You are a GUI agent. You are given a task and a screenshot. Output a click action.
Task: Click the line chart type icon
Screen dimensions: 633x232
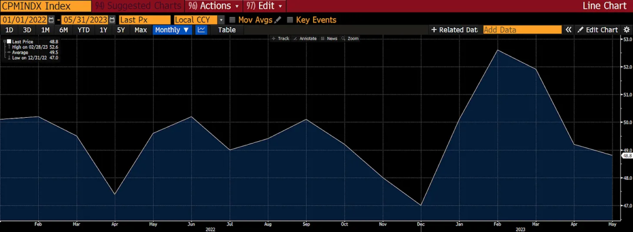point(201,30)
